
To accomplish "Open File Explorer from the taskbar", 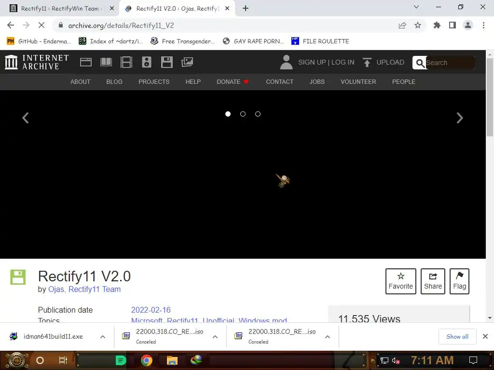I will pos(172,360).
